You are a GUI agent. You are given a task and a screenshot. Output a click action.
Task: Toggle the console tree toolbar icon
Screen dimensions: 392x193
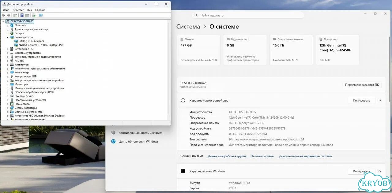(15, 15)
